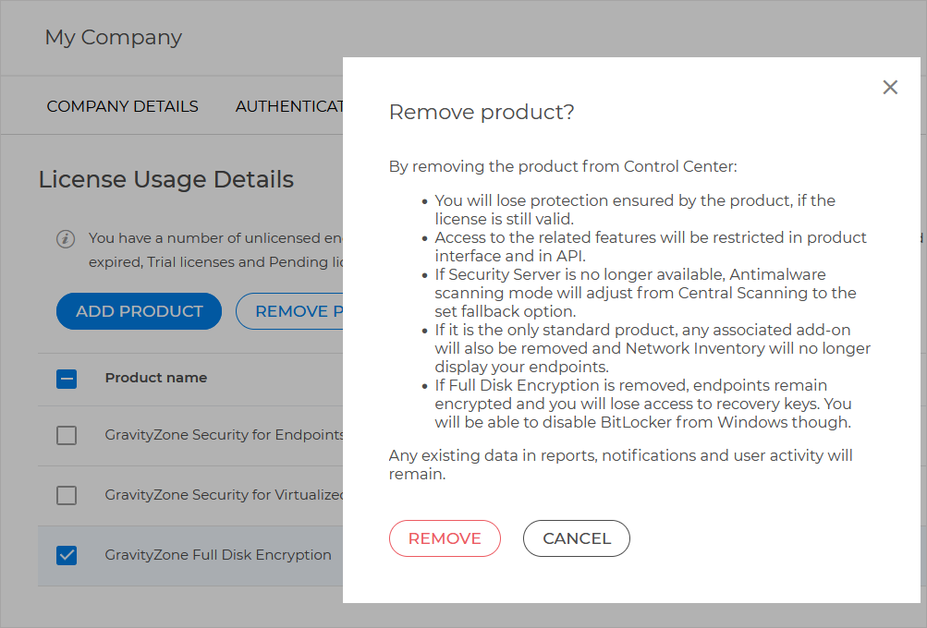
Task: Confirm removal with the REMOVE button
Action: (x=445, y=538)
